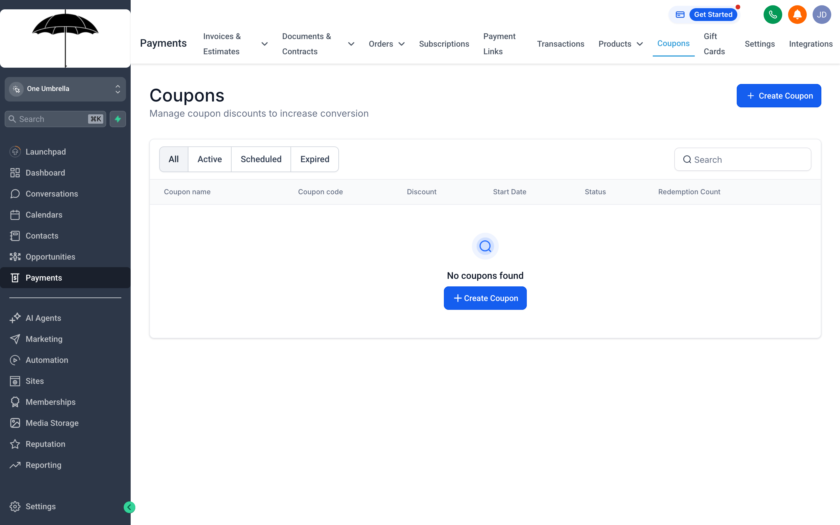Viewport: 840px width, 525px height.
Task: Click the coupons Search input field
Action: point(743,159)
